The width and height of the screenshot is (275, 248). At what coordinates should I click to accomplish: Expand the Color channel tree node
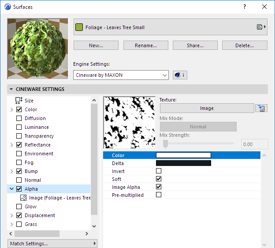(12, 109)
